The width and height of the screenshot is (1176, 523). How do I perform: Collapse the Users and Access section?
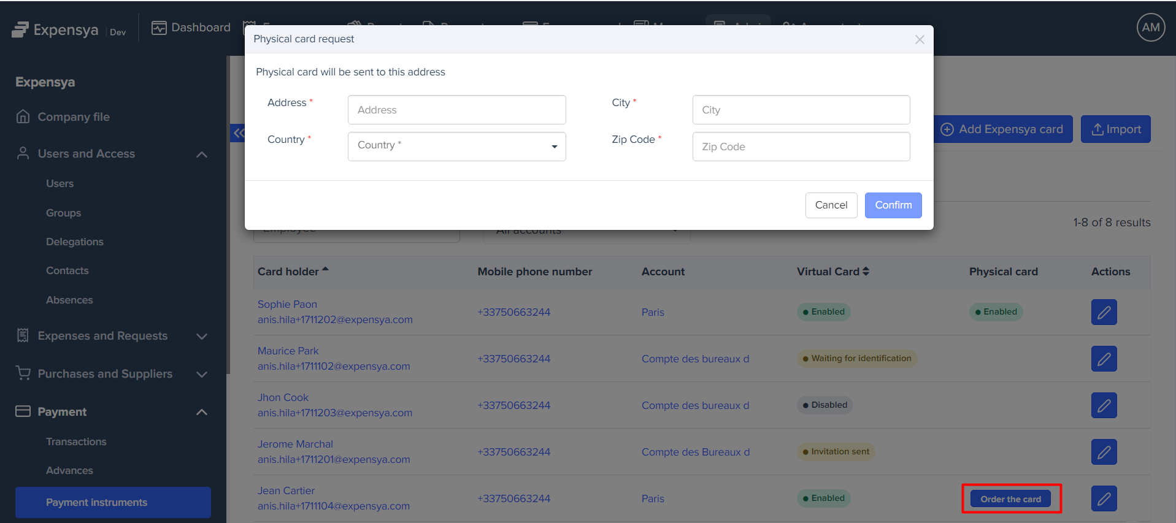(201, 154)
